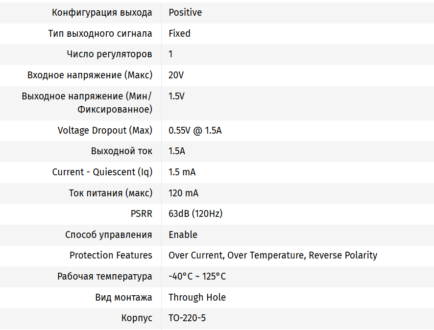Click the "63dB (120Hz)" PSRR value

[195, 214]
